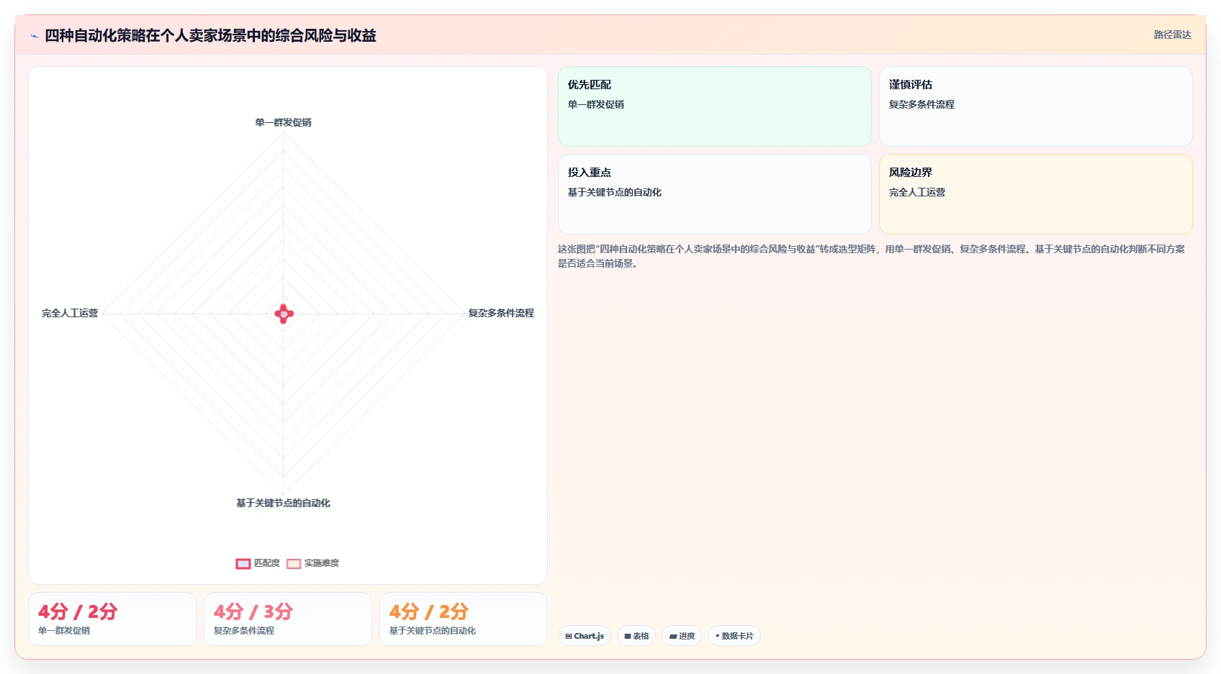
Task: Click the 单一群发促销 radar axis label
Action: [283, 122]
